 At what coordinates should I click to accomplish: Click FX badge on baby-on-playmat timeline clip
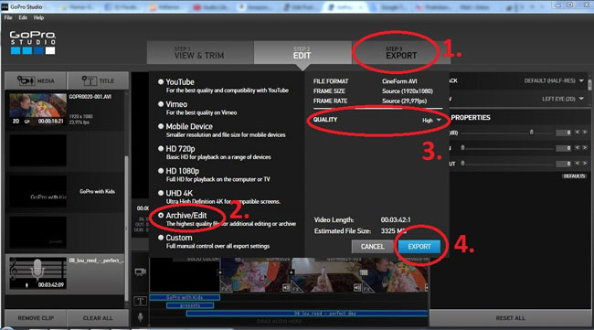226,289
